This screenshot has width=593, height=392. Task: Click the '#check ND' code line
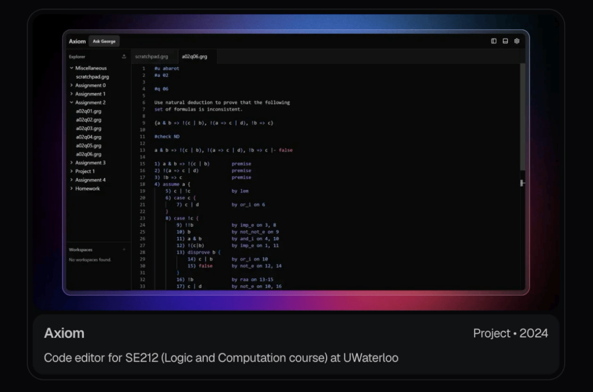click(x=167, y=137)
